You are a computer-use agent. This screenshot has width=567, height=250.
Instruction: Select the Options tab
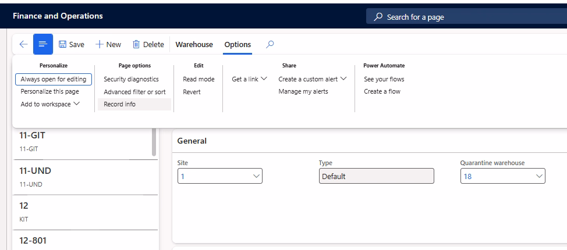[238, 44]
